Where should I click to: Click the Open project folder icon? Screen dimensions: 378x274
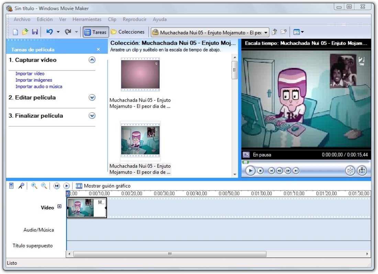tap(25, 32)
